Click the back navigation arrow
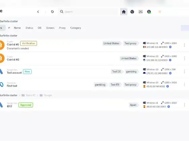This screenshot has height=141, width=189. click(38, 12)
